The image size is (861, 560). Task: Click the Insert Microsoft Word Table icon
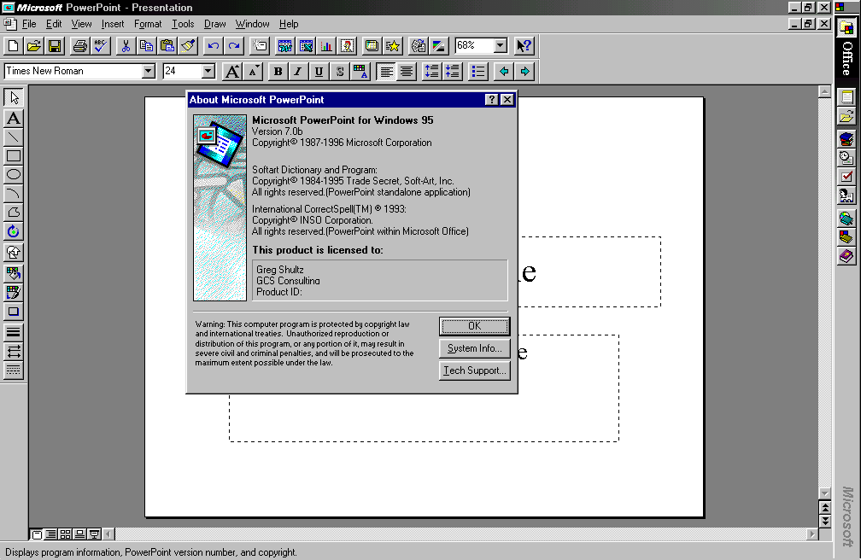(x=285, y=46)
